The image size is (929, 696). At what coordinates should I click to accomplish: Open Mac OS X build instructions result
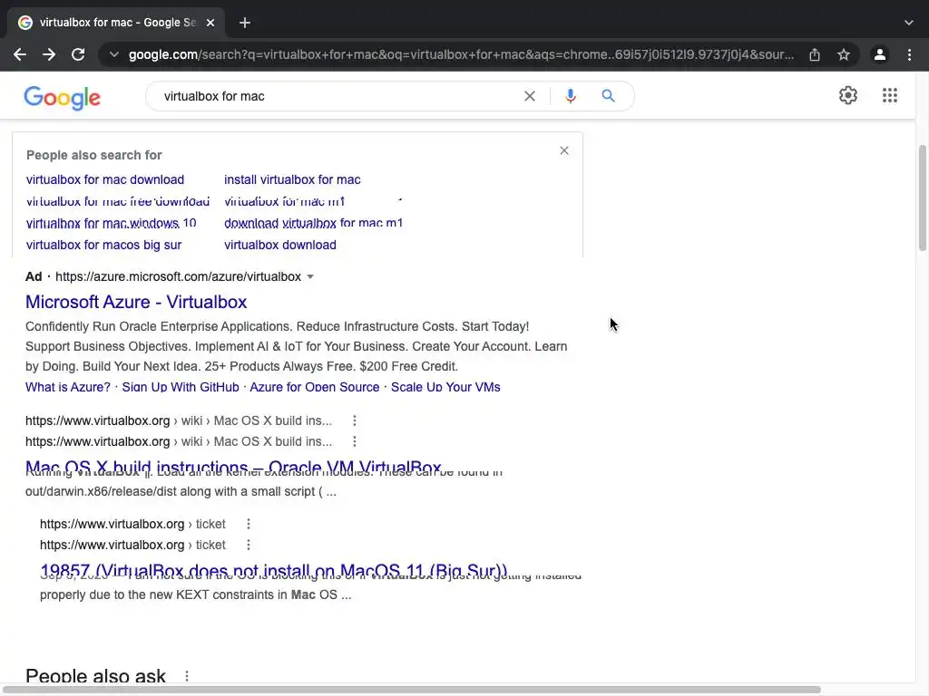point(233,468)
